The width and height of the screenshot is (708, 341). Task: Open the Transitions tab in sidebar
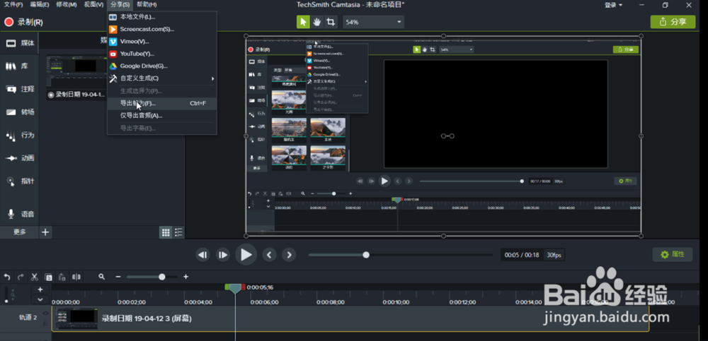[x=19, y=112]
